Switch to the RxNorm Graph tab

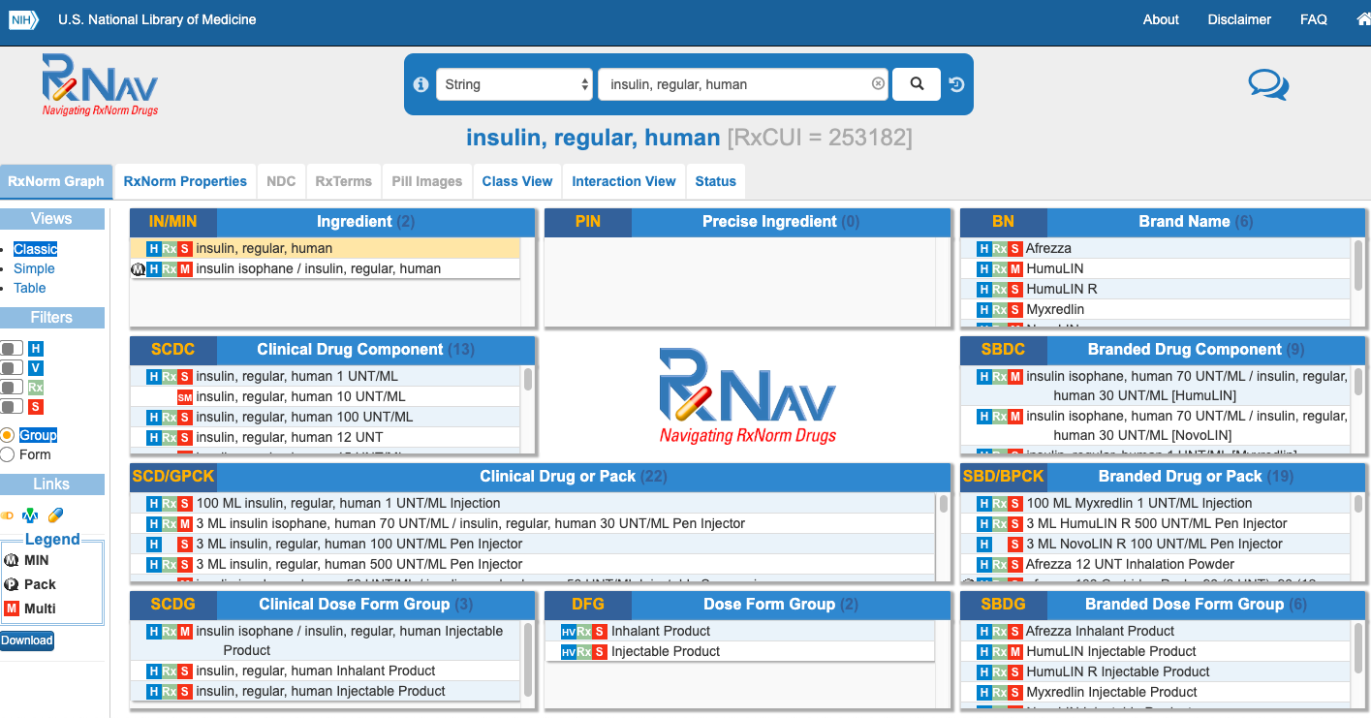click(56, 181)
